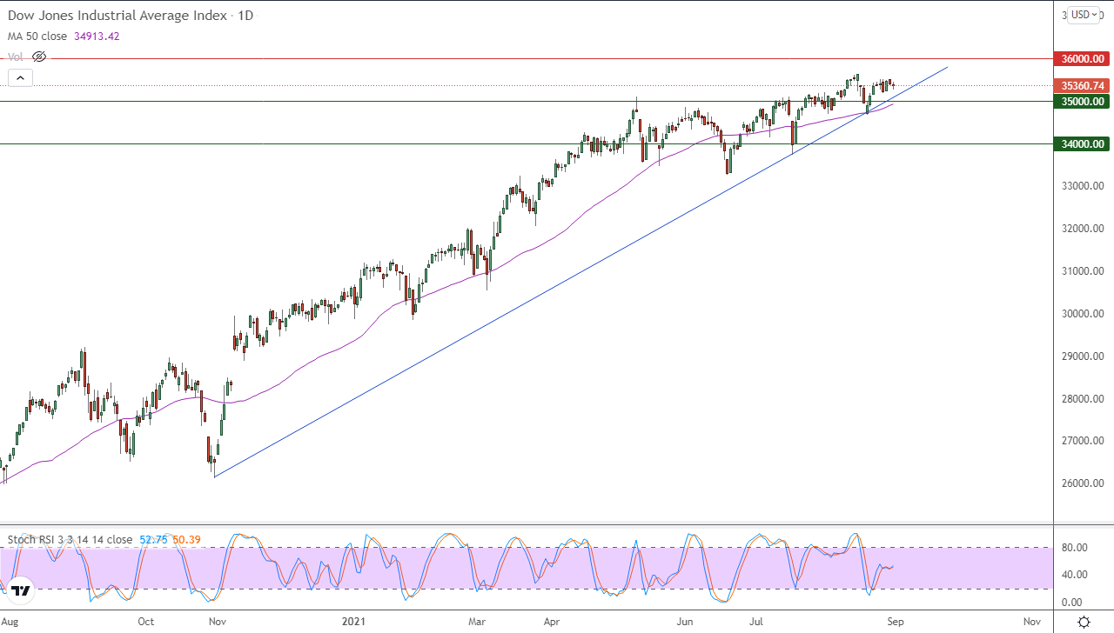
Task: Click the 80.00 Stoch RSI axis value
Action: tap(1073, 548)
